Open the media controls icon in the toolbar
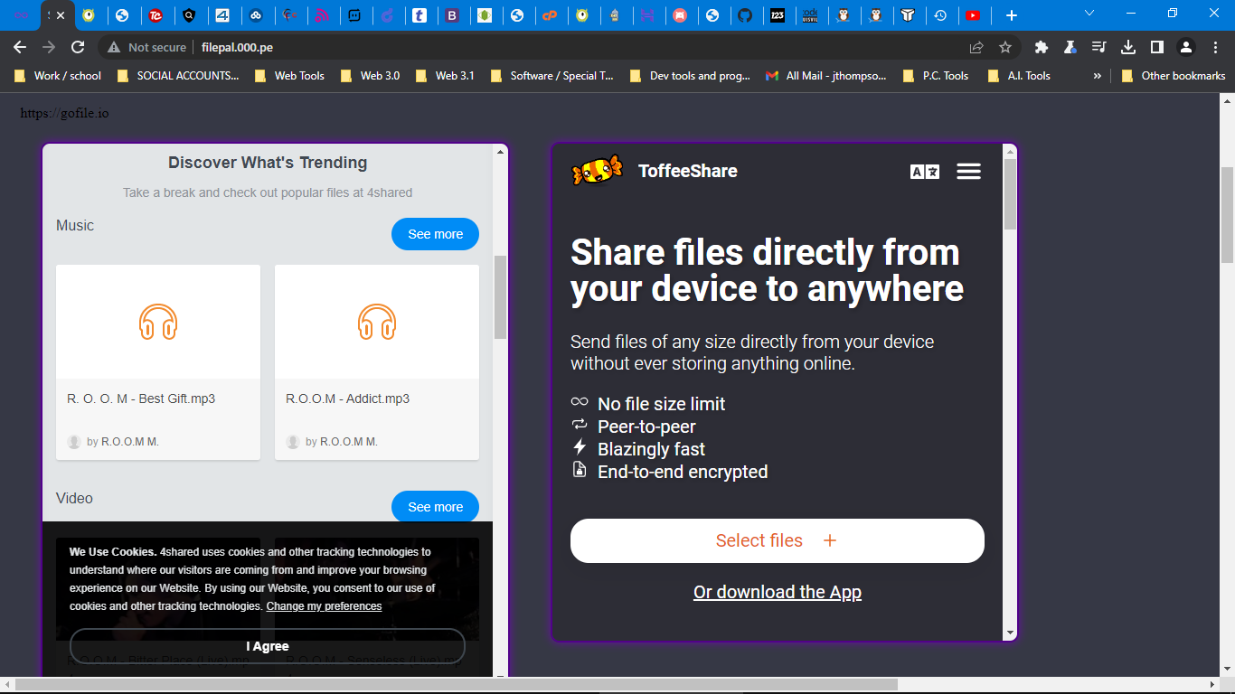This screenshot has height=694, width=1235. click(x=1099, y=47)
